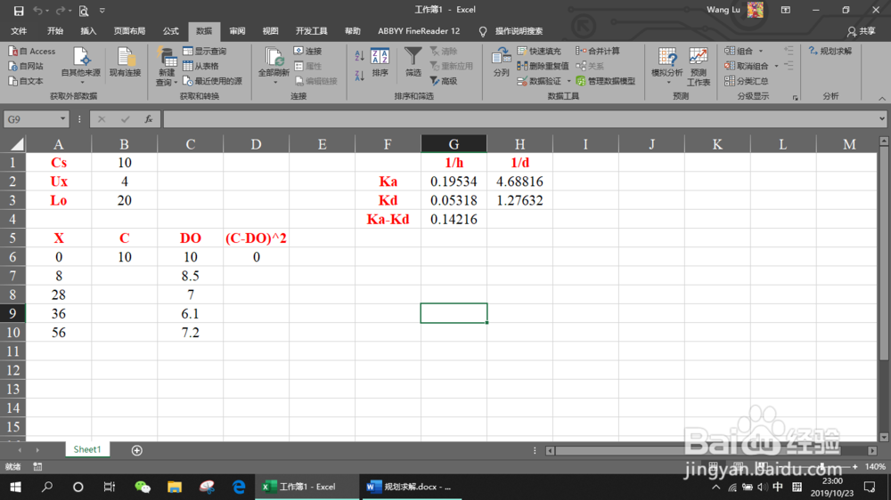Click the Insert Function fx icon

(148, 119)
